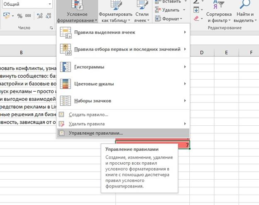Open Число group dialog launcher
259x205 pixels.
point(52,28)
